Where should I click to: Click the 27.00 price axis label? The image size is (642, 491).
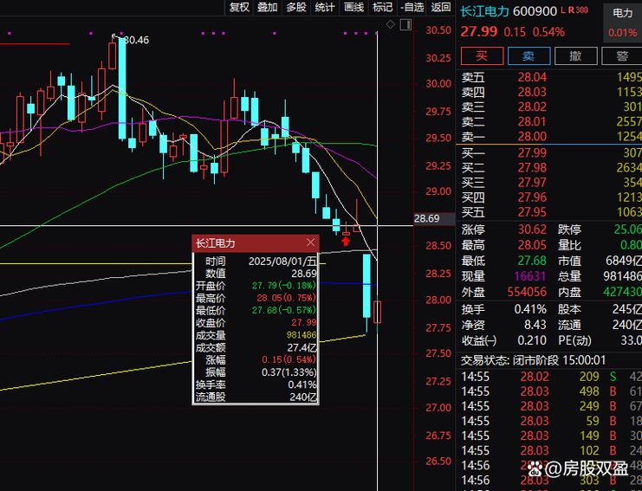click(x=438, y=408)
